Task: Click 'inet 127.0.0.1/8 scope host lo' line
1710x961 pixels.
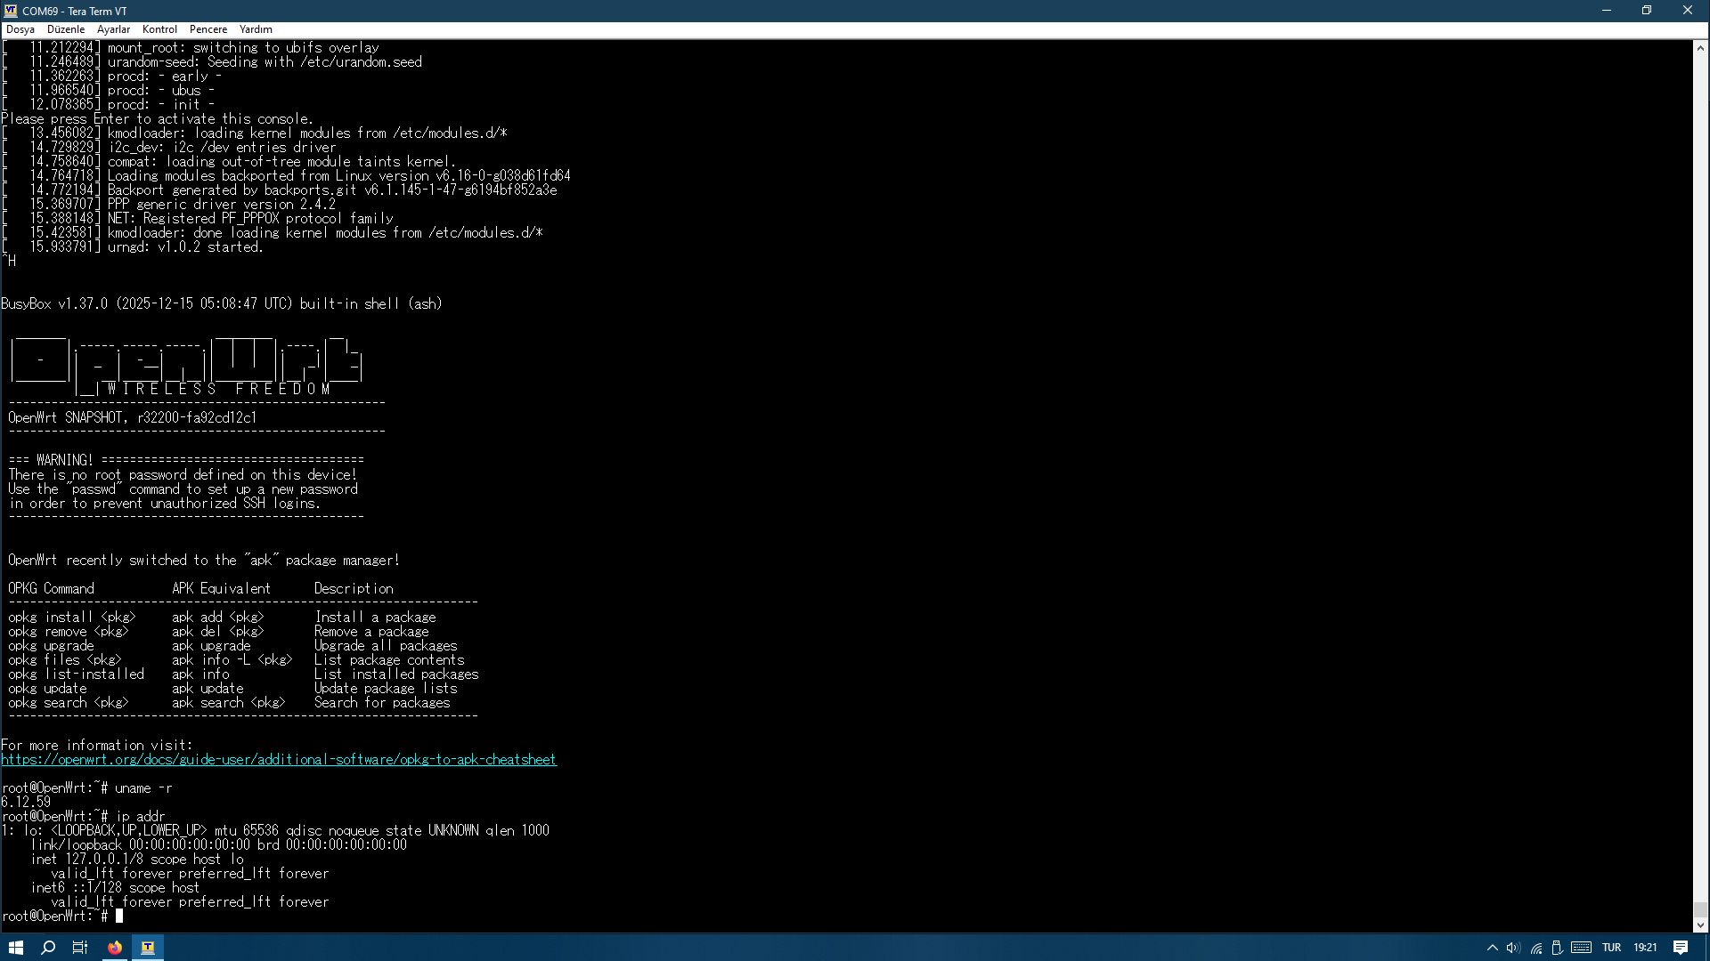Action: point(137,860)
